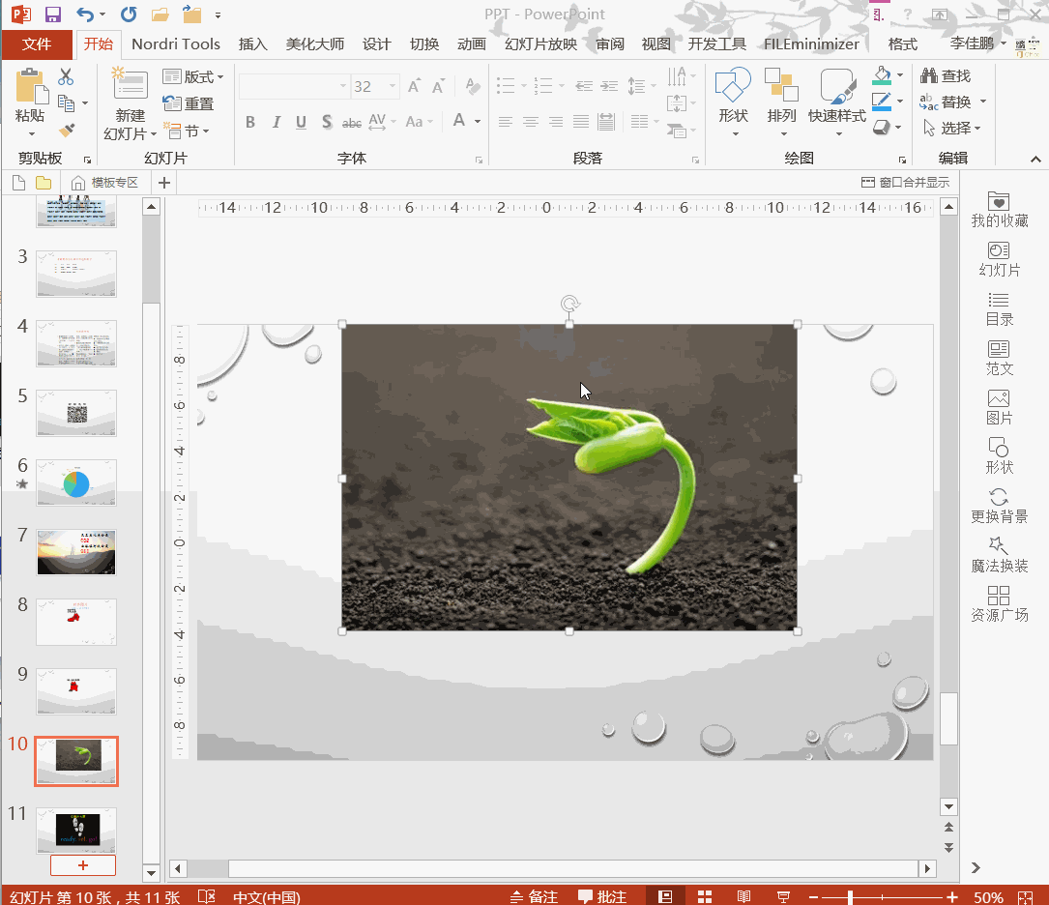The image size is (1049, 905).
Task: Expand the font size dropdown
Action: pos(393,87)
